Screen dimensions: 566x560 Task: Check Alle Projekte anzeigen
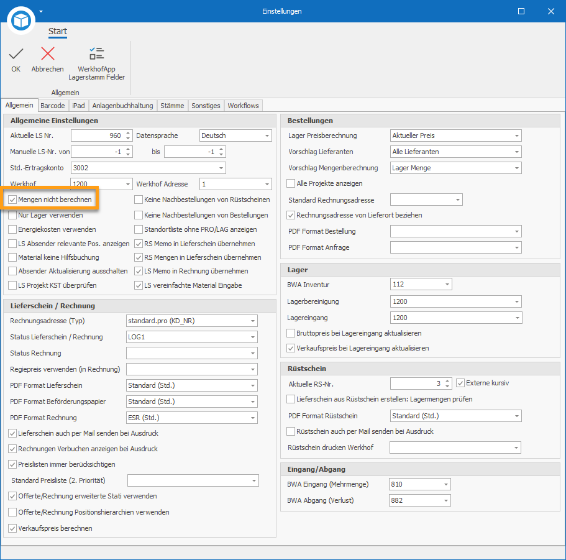(291, 183)
